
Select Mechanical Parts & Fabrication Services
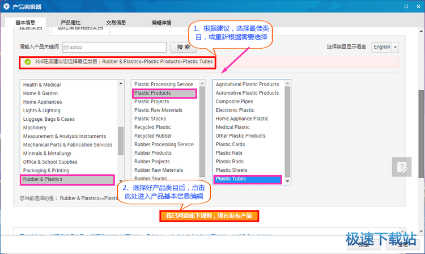(x=68, y=145)
